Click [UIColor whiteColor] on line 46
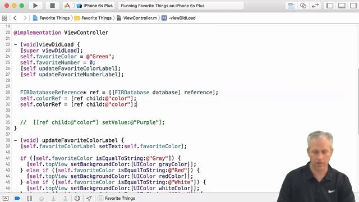 163,188
